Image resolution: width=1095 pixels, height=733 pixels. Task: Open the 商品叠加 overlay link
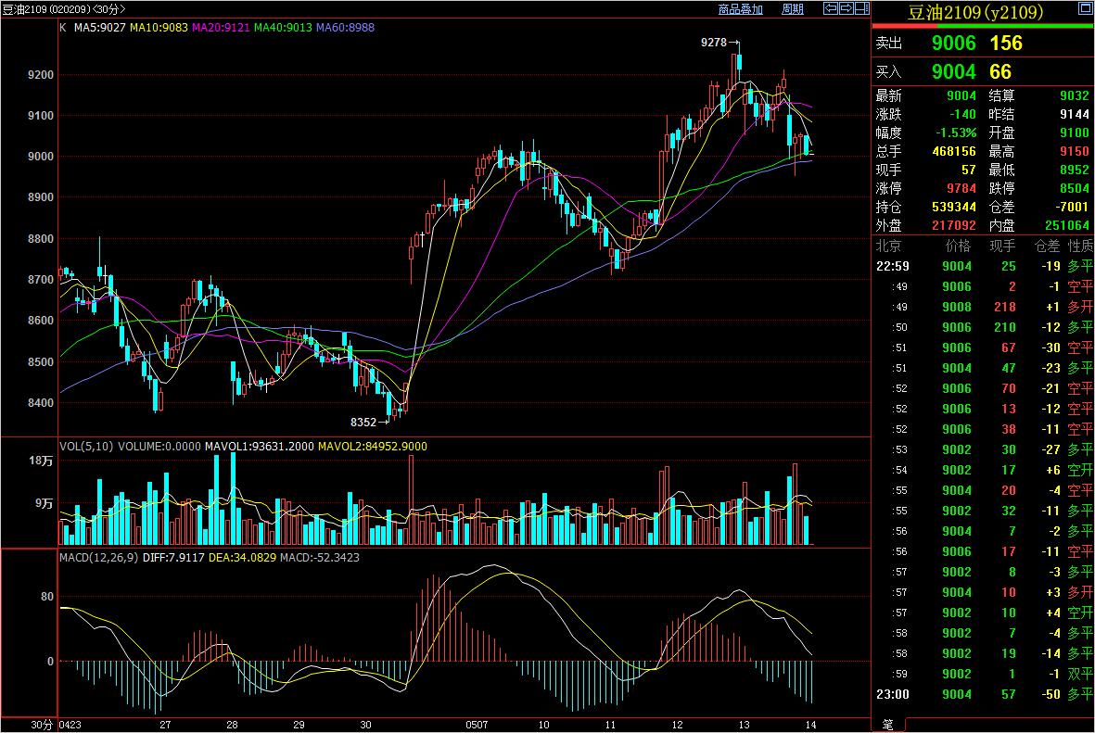click(740, 9)
